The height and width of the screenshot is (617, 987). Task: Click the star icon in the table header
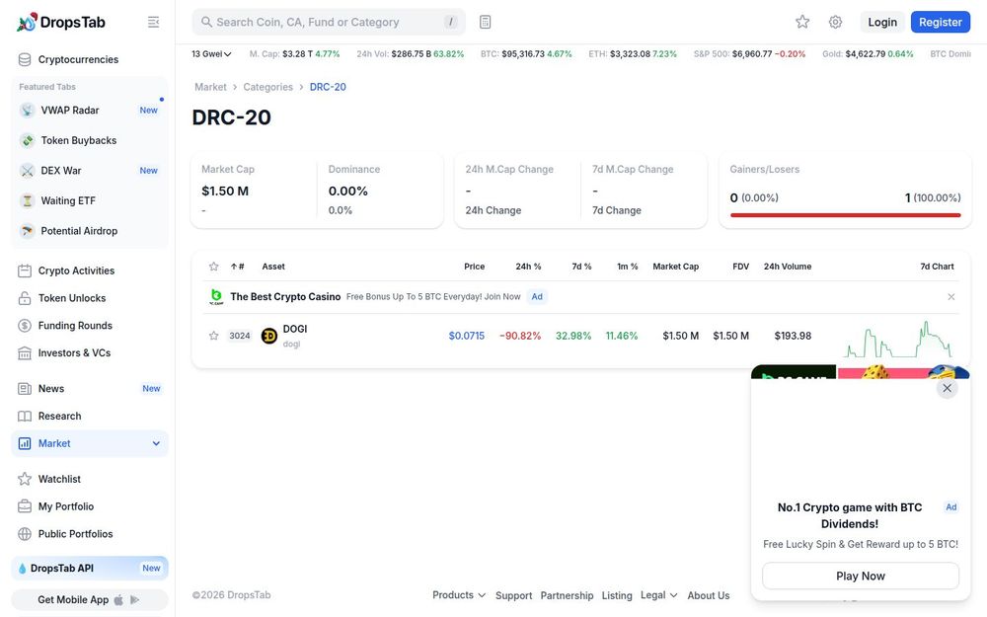214,267
